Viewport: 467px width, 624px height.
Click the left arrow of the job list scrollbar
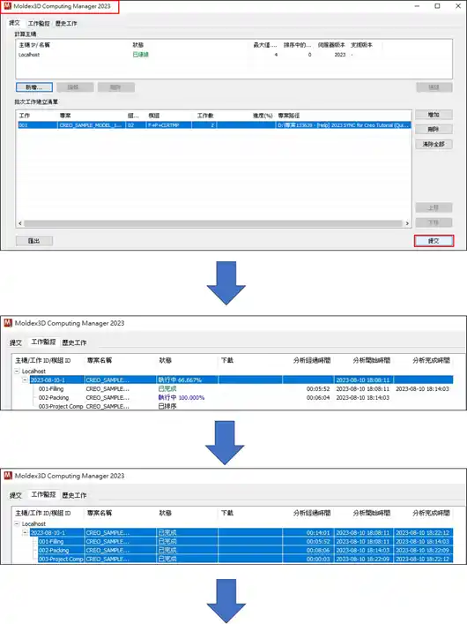click(x=20, y=223)
